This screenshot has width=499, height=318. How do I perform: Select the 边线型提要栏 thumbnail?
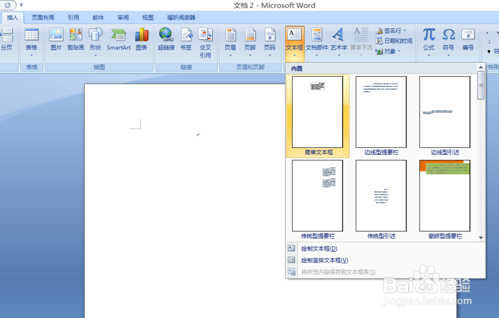tap(381, 116)
